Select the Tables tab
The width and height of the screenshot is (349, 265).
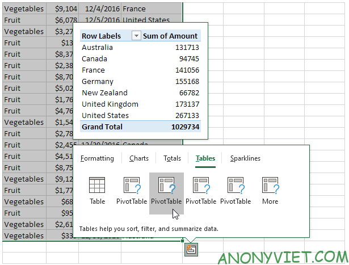pos(205,158)
